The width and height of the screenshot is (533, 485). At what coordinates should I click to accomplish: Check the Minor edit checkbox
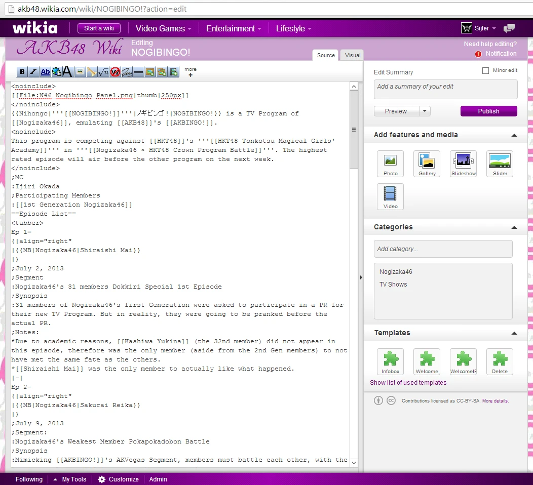click(x=485, y=71)
